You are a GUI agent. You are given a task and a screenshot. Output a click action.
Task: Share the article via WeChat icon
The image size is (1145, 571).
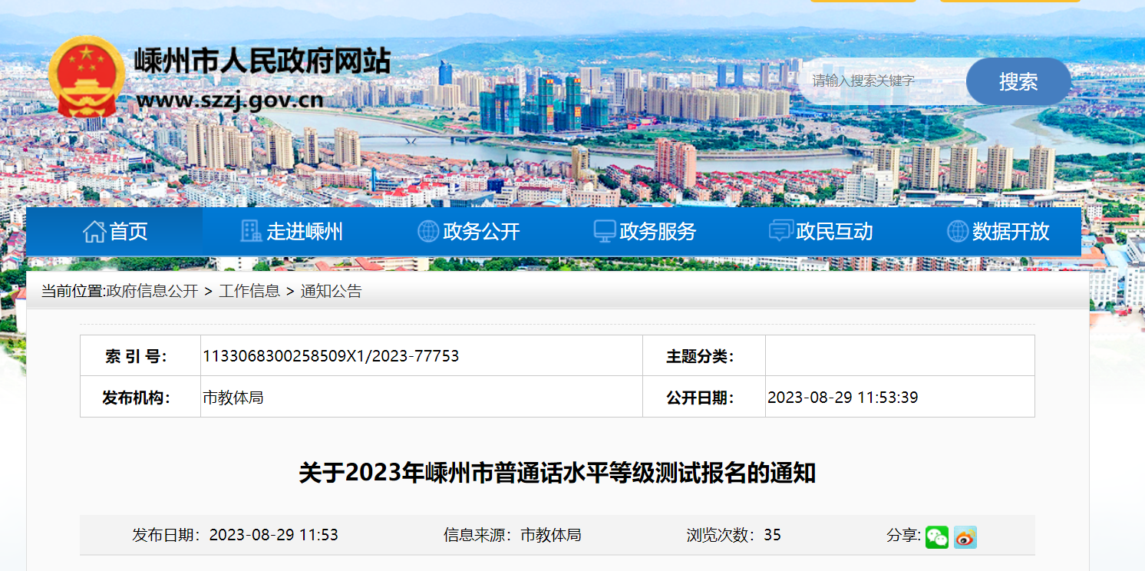point(937,536)
